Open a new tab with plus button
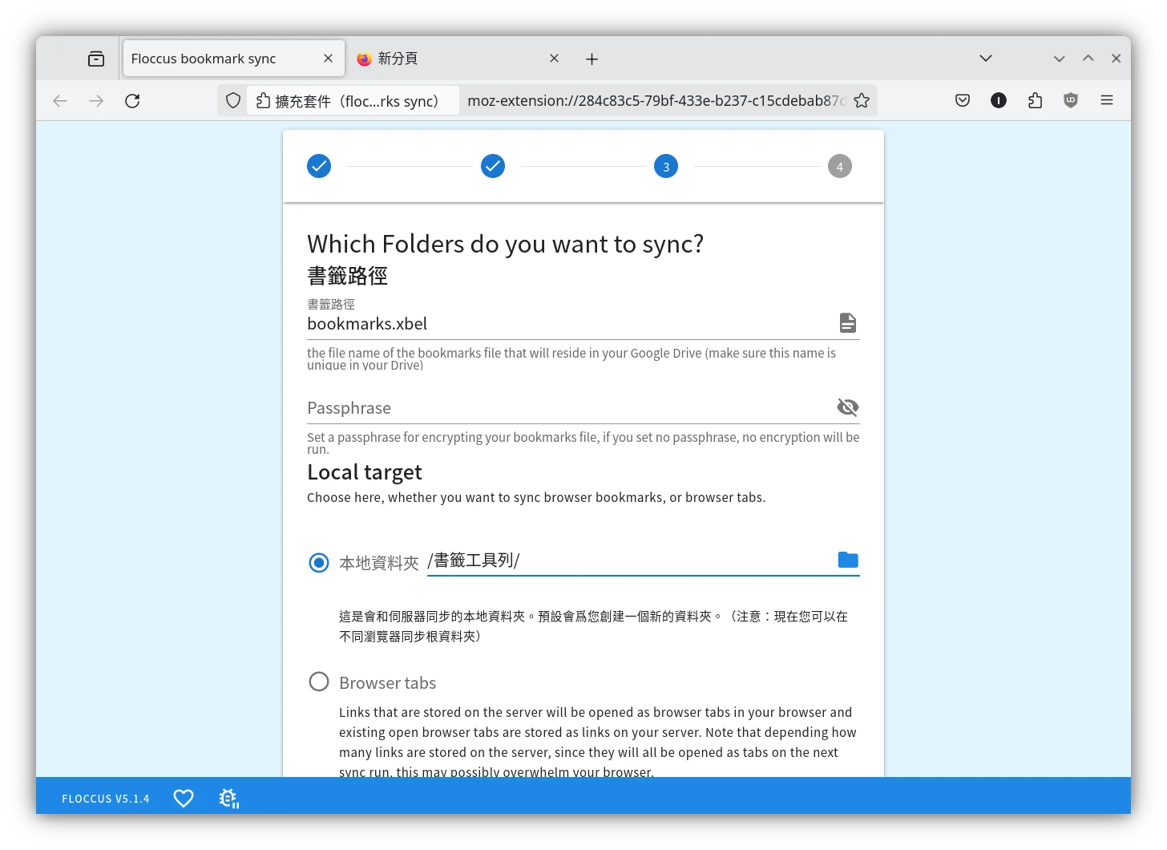This screenshot has height=850, width=1167. click(592, 59)
